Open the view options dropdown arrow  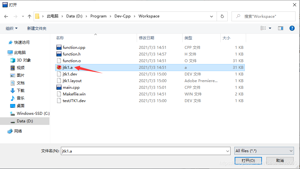point(270,28)
